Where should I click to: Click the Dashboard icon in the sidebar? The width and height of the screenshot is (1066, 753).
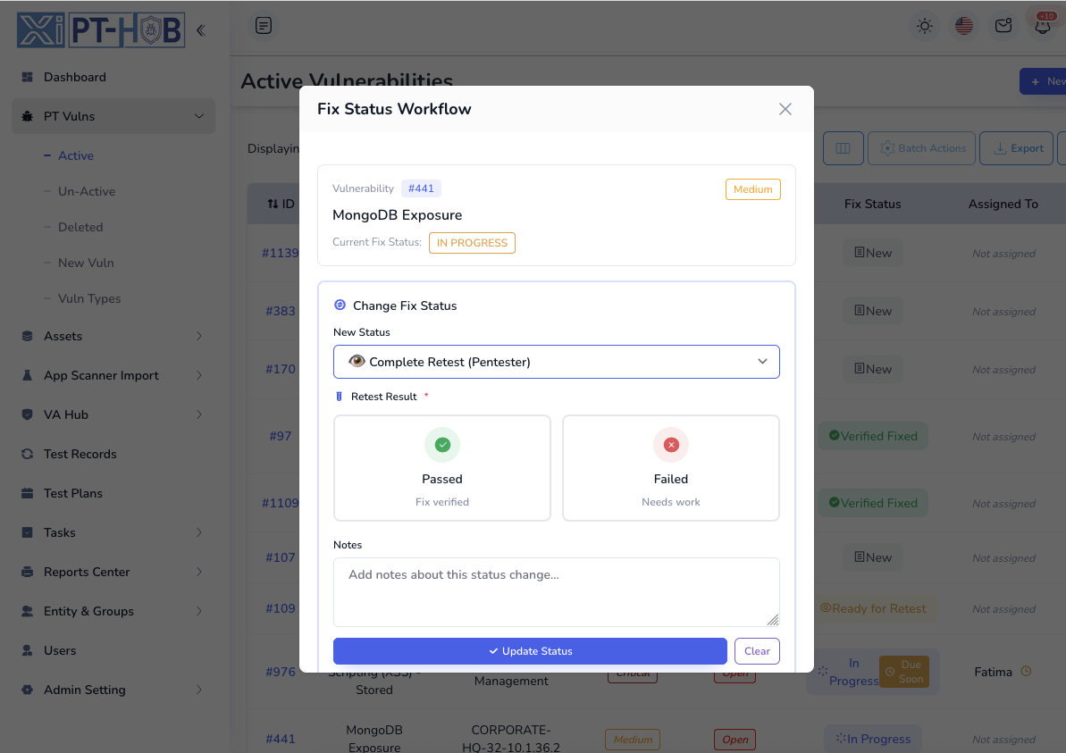27,77
